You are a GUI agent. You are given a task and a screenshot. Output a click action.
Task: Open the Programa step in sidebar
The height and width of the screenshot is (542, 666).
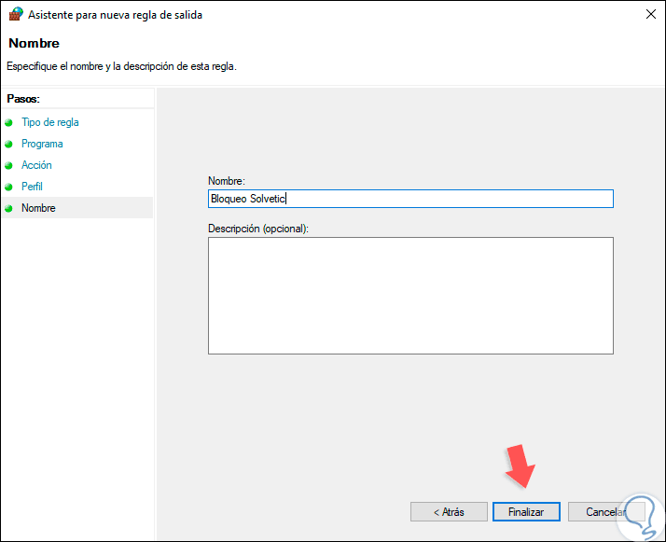click(x=42, y=144)
